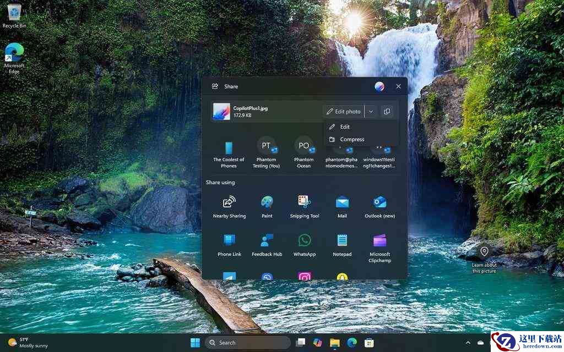564x352 pixels.
Task: Share using WhatsApp
Action: (x=305, y=245)
